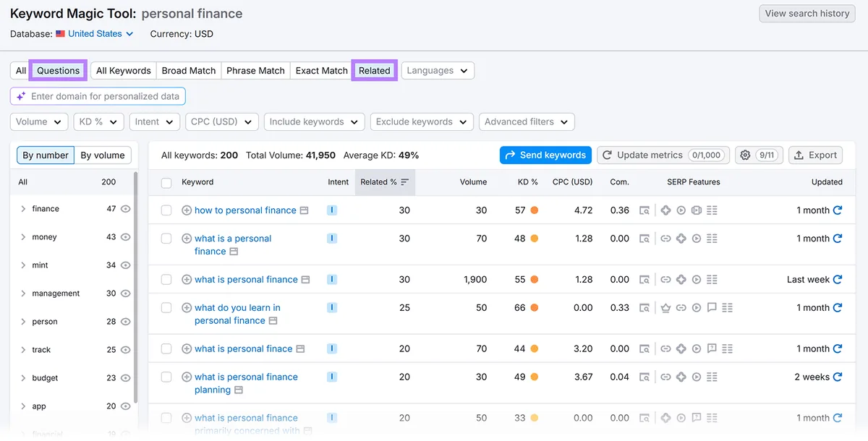The height and width of the screenshot is (441, 868).
Task: Open the KD % filter dropdown
Action: [98, 121]
